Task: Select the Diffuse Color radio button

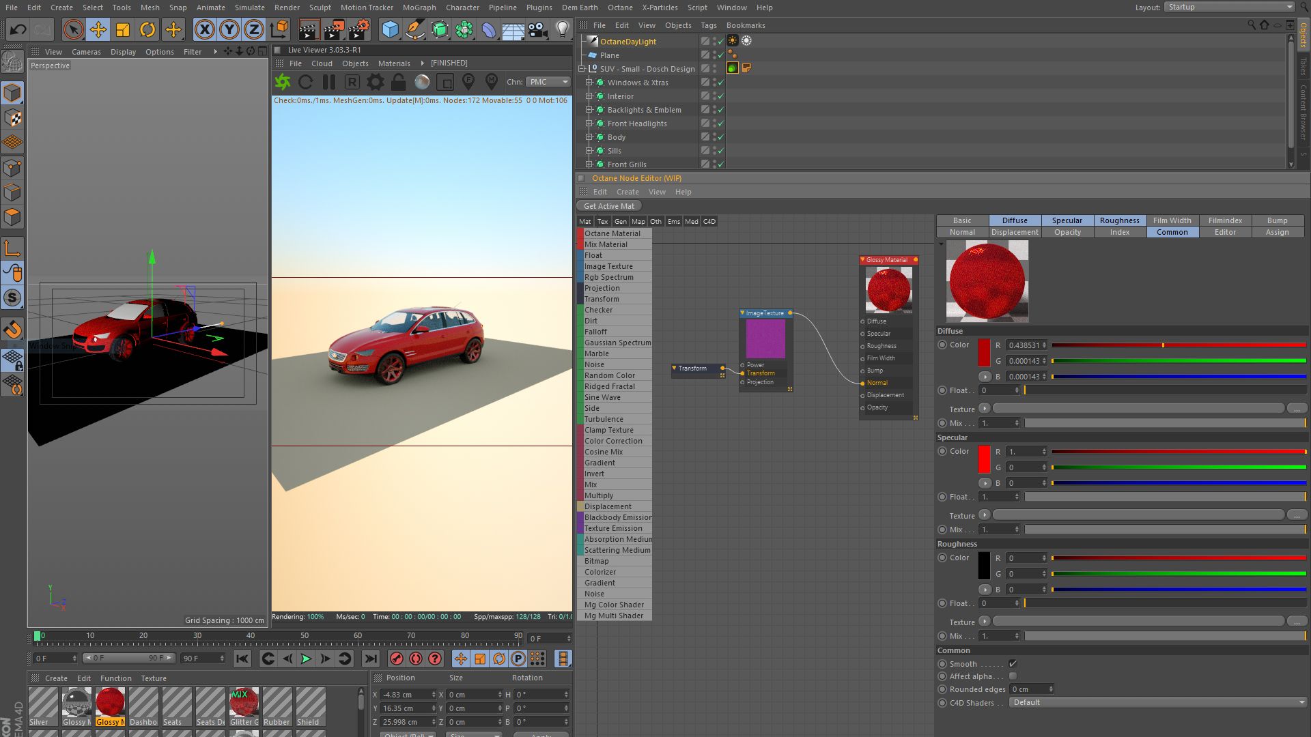Action: coord(942,345)
